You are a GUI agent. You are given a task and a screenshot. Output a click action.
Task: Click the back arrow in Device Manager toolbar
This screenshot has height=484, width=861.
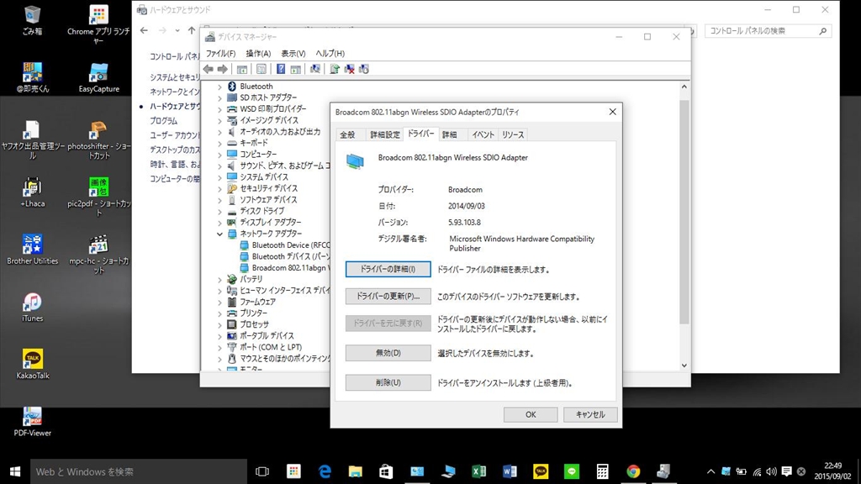click(x=209, y=69)
